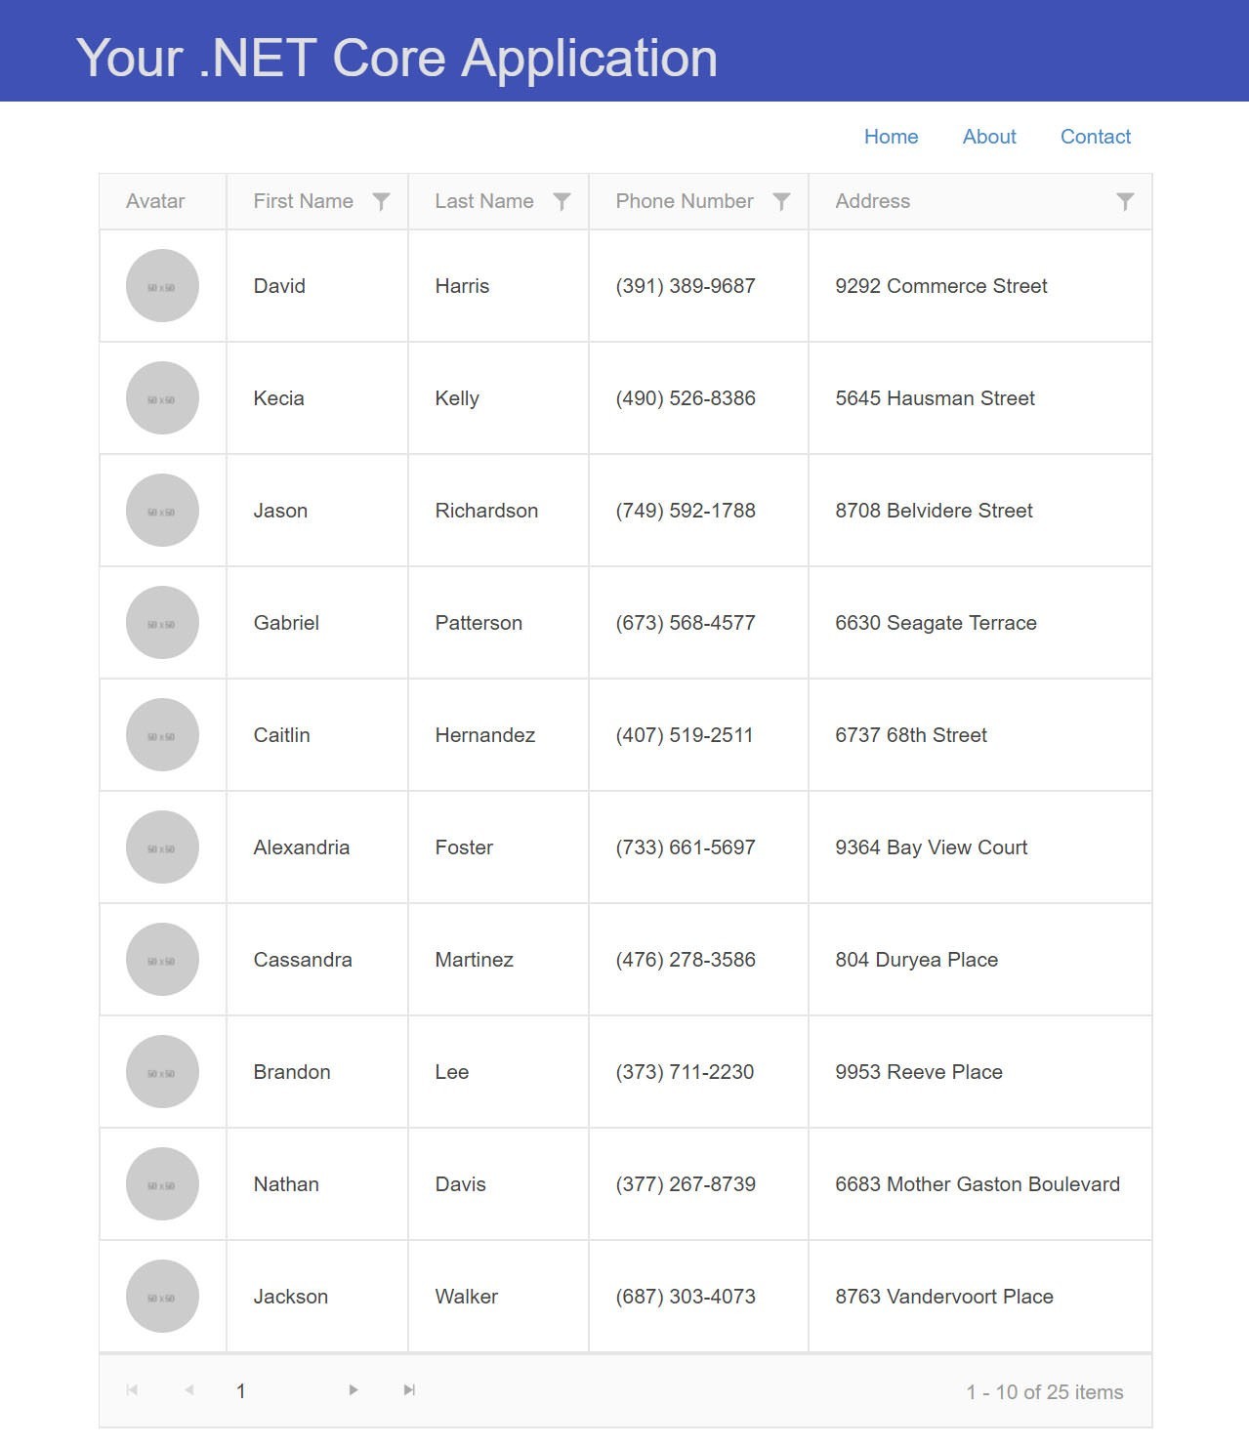Image resolution: width=1249 pixels, height=1446 pixels.
Task: Open the First Name filter
Action: tap(381, 201)
